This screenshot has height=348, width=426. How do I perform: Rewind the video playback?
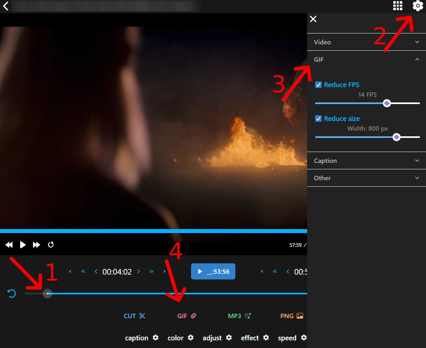point(9,245)
